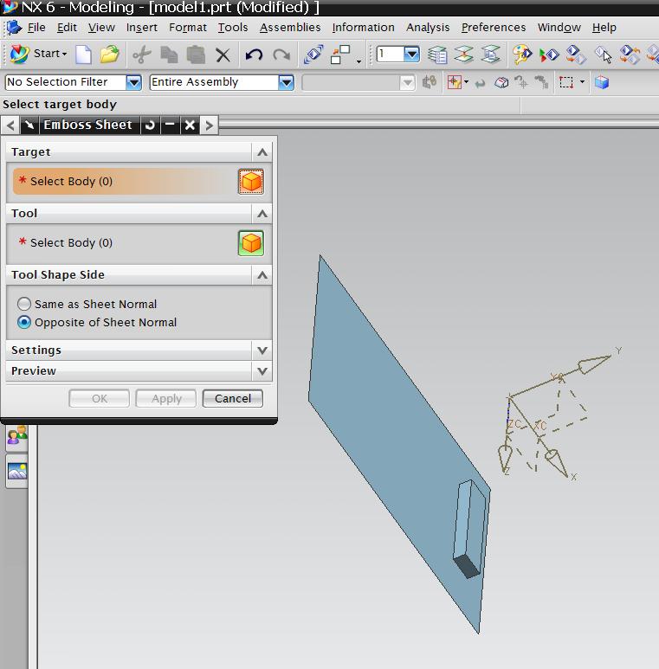The height and width of the screenshot is (669, 659).
Task: Click the OK button
Action: click(99, 398)
